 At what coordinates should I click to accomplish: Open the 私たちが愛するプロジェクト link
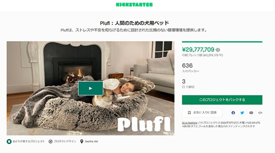pos(29,142)
